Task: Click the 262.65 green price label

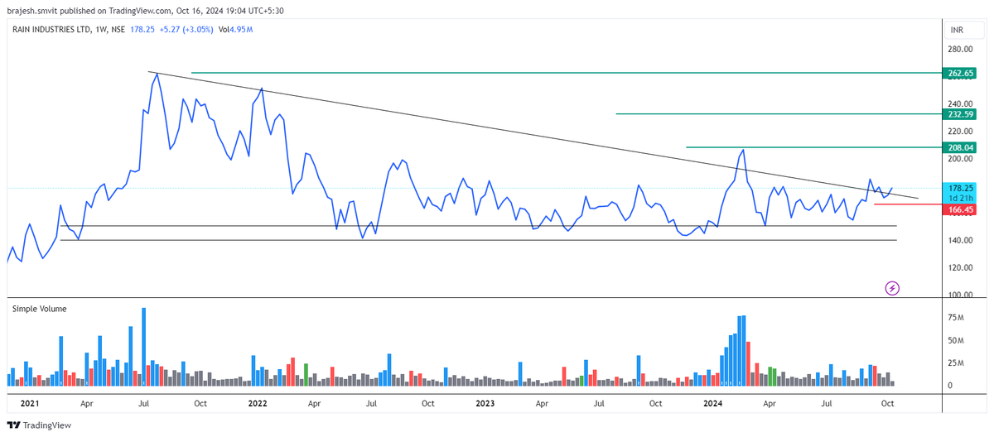Action: pos(961,73)
